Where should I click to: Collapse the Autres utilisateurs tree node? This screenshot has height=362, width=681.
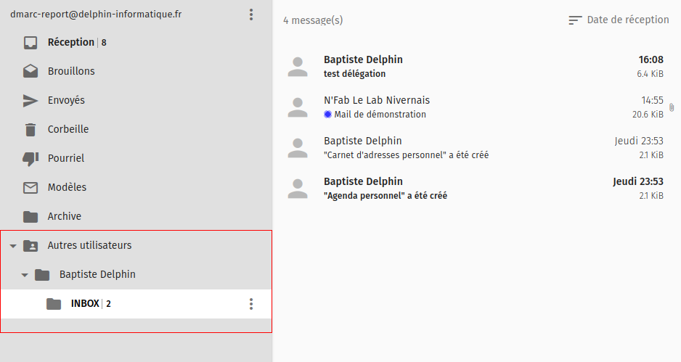coord(12,247)
